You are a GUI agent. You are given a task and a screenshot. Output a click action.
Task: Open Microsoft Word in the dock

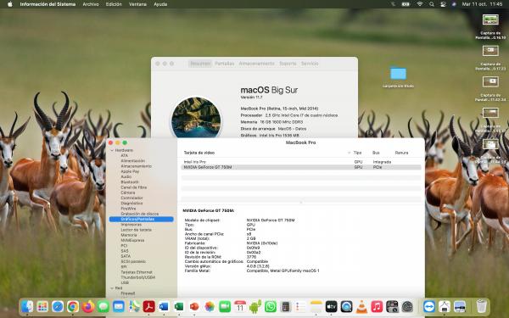(164, 307)
